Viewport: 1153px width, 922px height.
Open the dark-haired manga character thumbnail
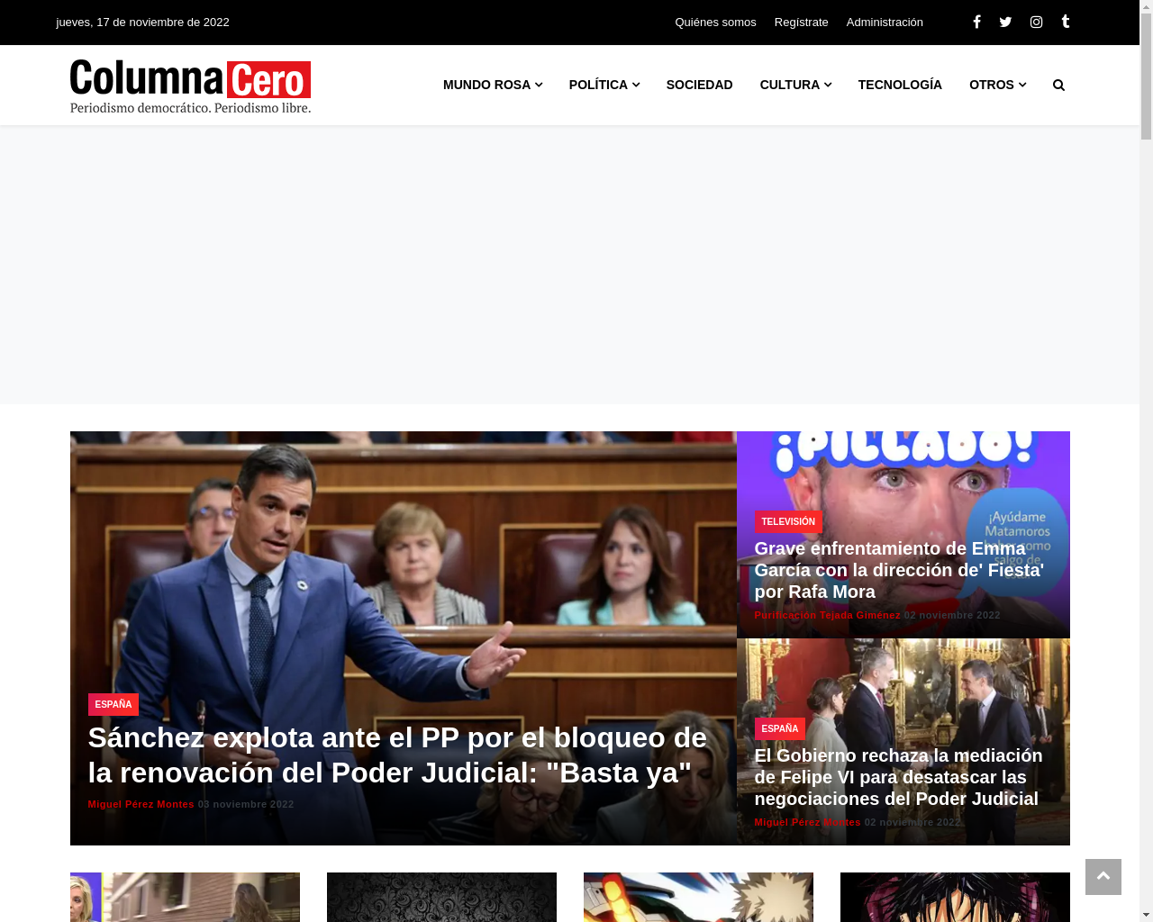click(x=955, y=897)
